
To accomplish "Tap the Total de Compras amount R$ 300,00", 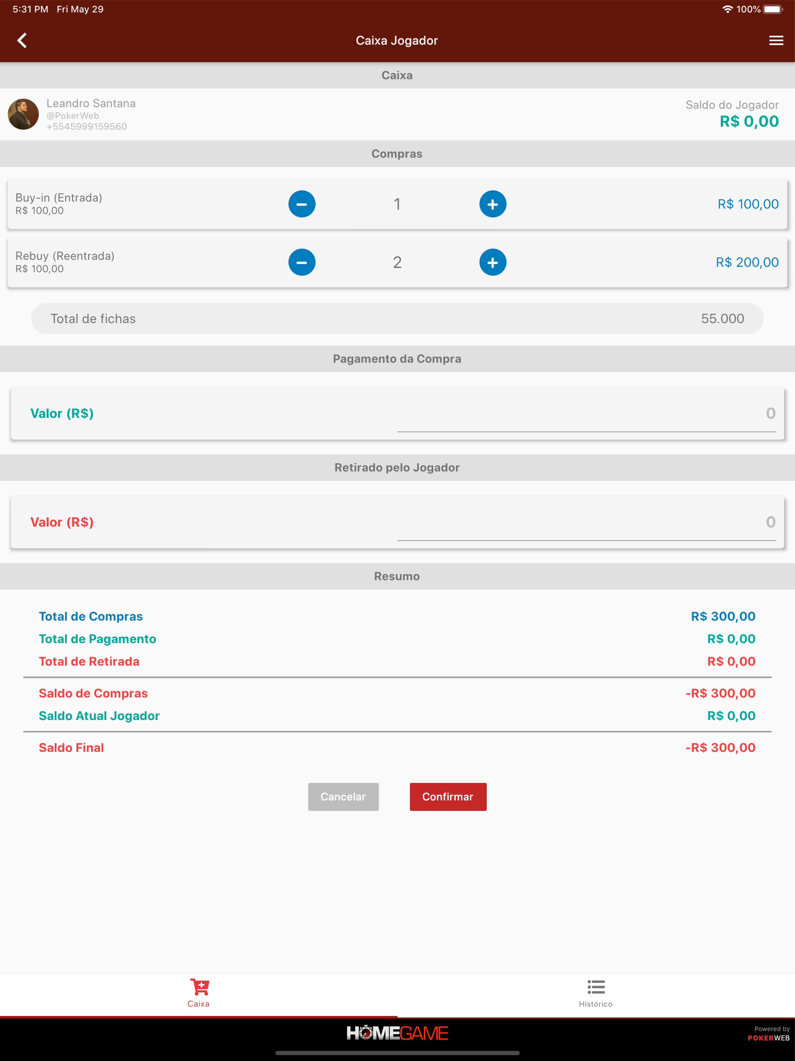I will (723, 616).
